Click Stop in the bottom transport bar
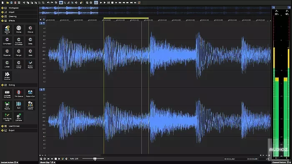Viewport: 292px width, 164px height. pyautogui.click(x=55, y=159)
